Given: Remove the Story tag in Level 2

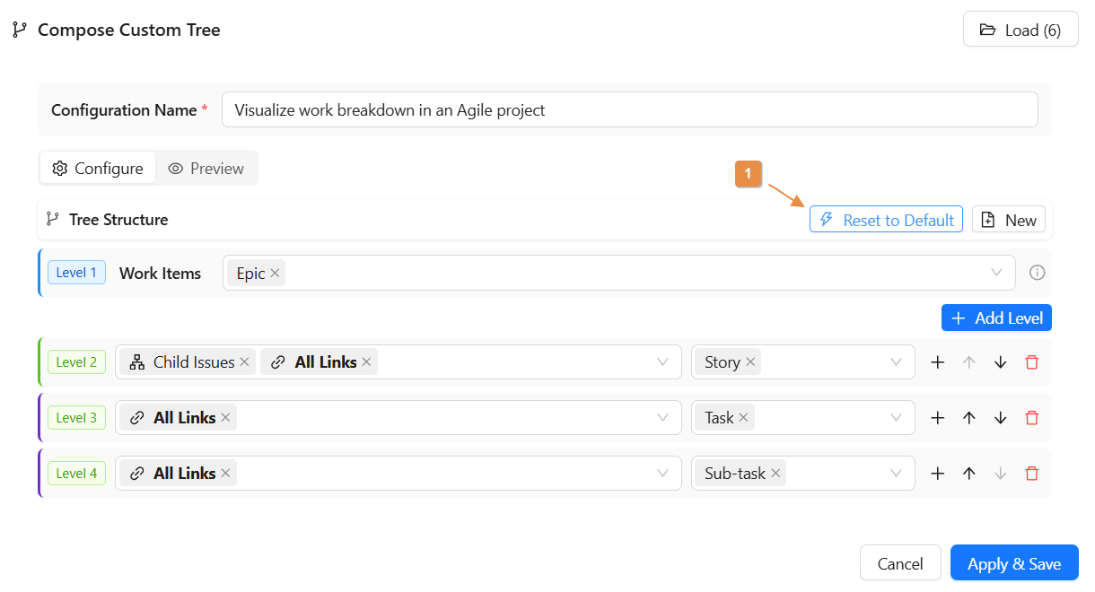Looking at the screenshot, I should pyautogui.click(x=751, y=362).
